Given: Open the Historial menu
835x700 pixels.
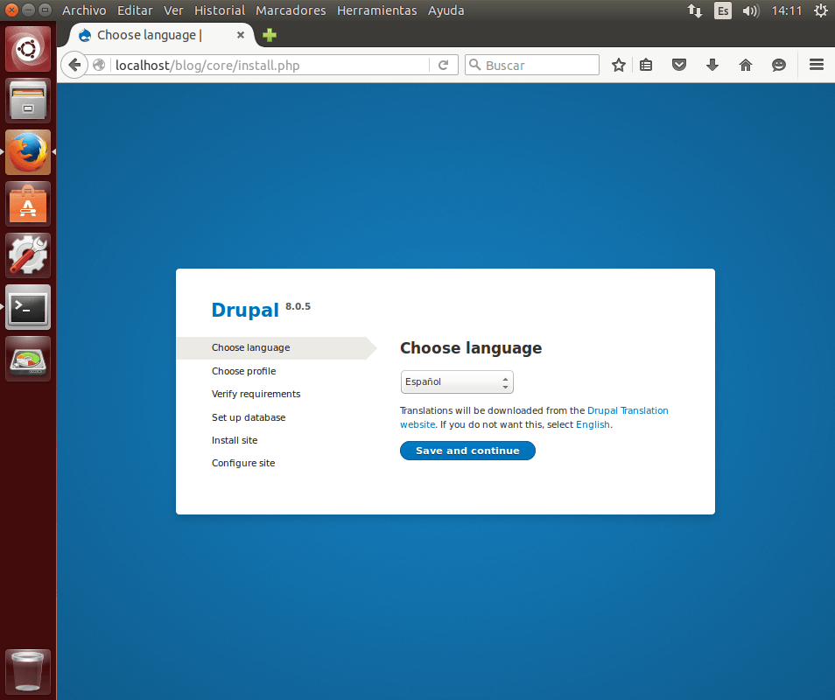Looking at the screenshot, I should pos(220,10).
